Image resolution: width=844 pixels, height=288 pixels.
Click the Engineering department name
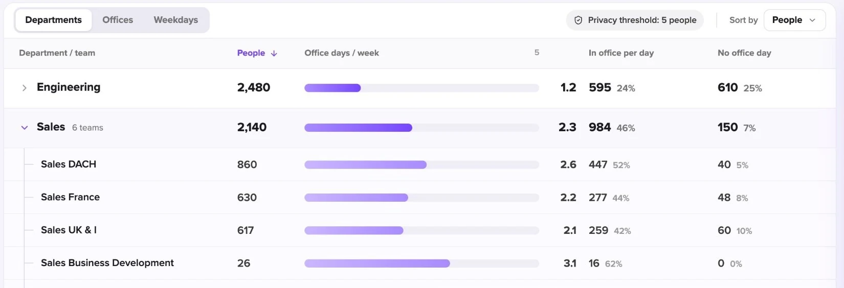click(x=69, y=87)
